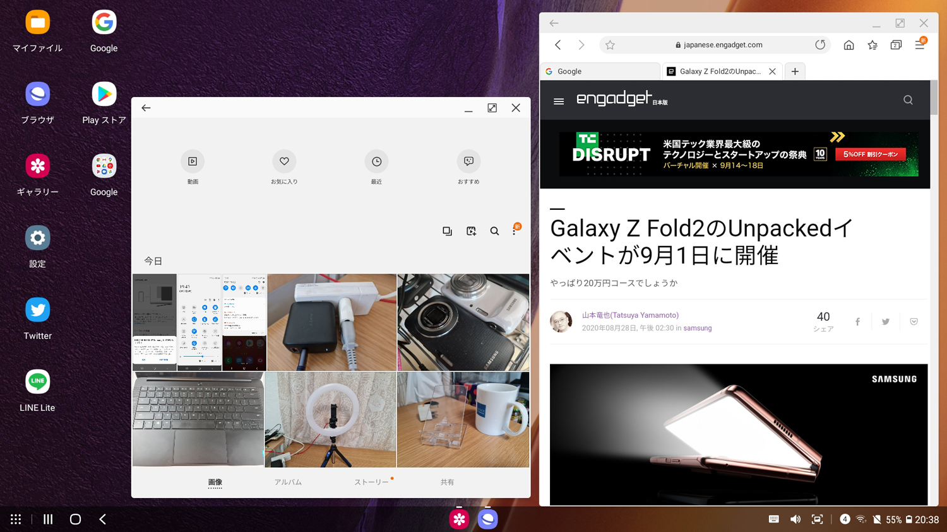Image resolution: width=947 pixels, height=532 pixels.
Task: Share the article on Twitter via bird icon
Action: [885, 321]
